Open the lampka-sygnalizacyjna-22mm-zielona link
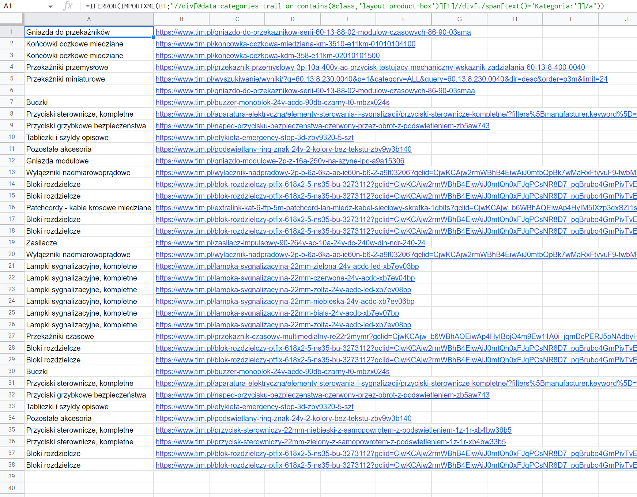 [287, 266]
